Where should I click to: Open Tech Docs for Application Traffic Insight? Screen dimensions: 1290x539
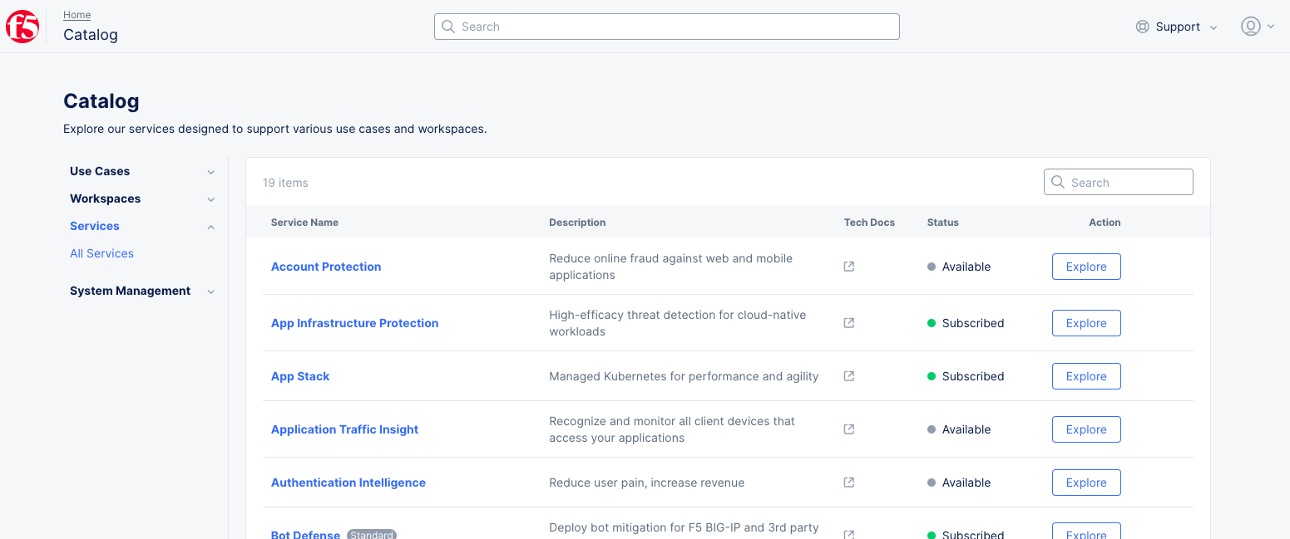[848, 429]
